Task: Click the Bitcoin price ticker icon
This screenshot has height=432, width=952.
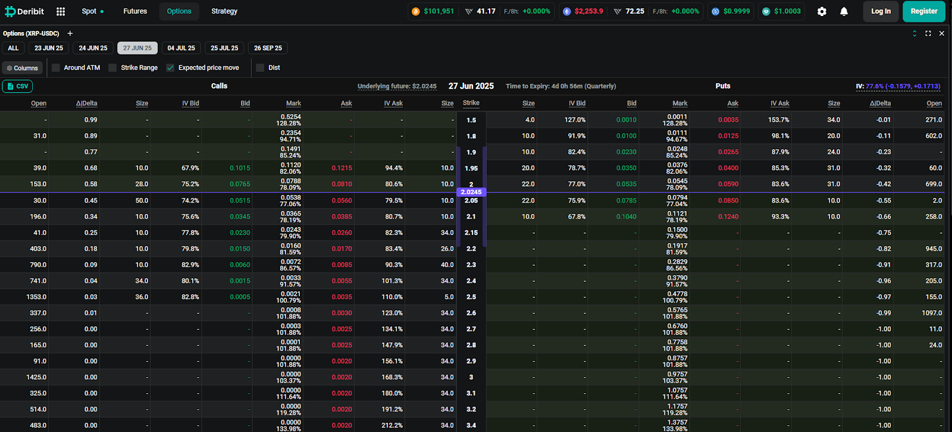Action: (415, 11)
